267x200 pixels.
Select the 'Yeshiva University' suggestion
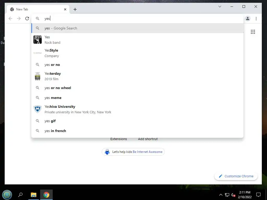point(138,109)
